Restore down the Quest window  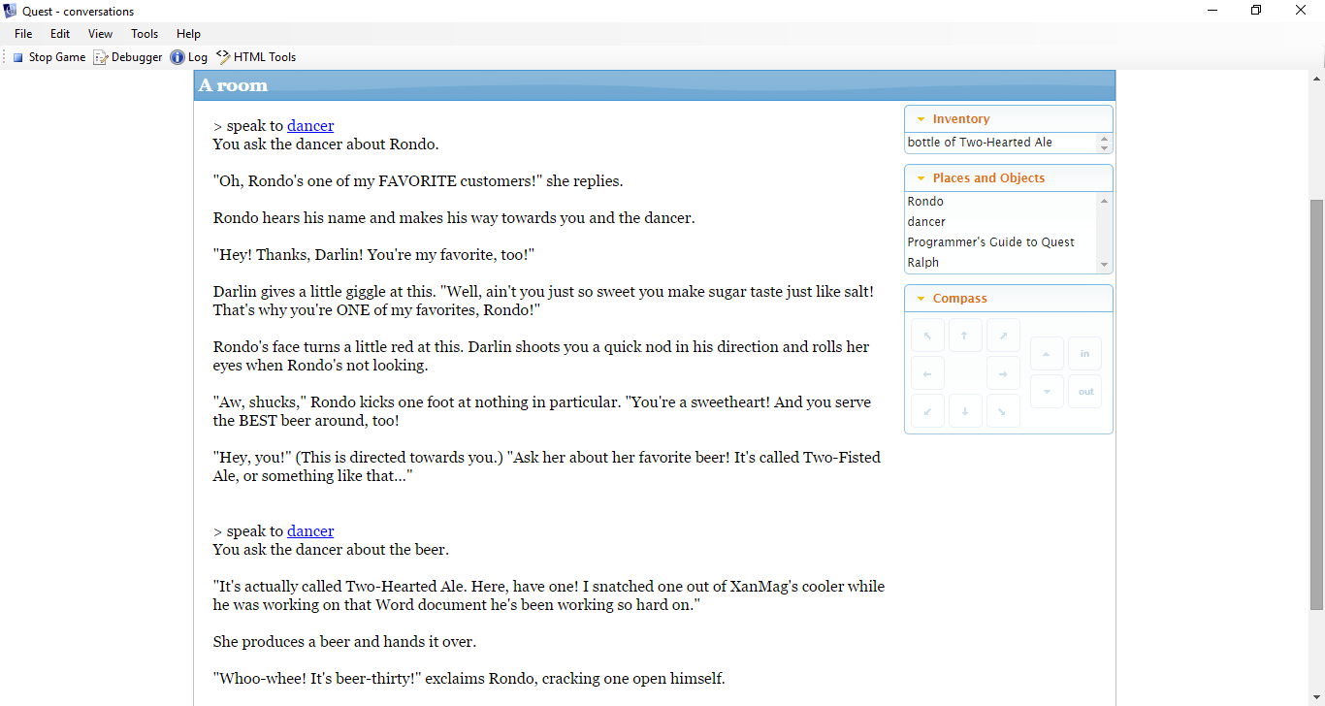coord(1257,11)
